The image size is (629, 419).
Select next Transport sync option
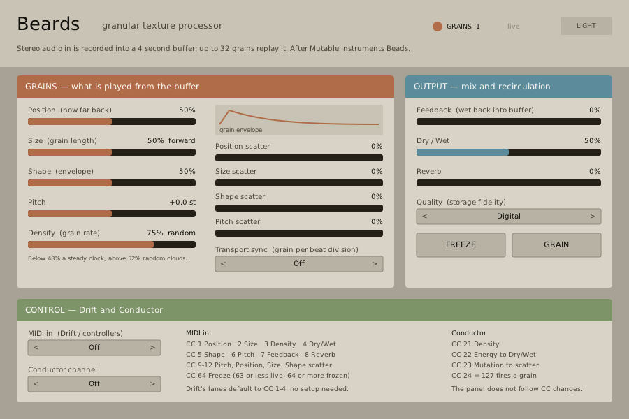[375, 264]
